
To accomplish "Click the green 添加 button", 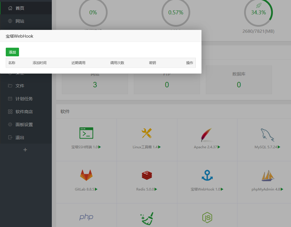I will click(12, 52).
